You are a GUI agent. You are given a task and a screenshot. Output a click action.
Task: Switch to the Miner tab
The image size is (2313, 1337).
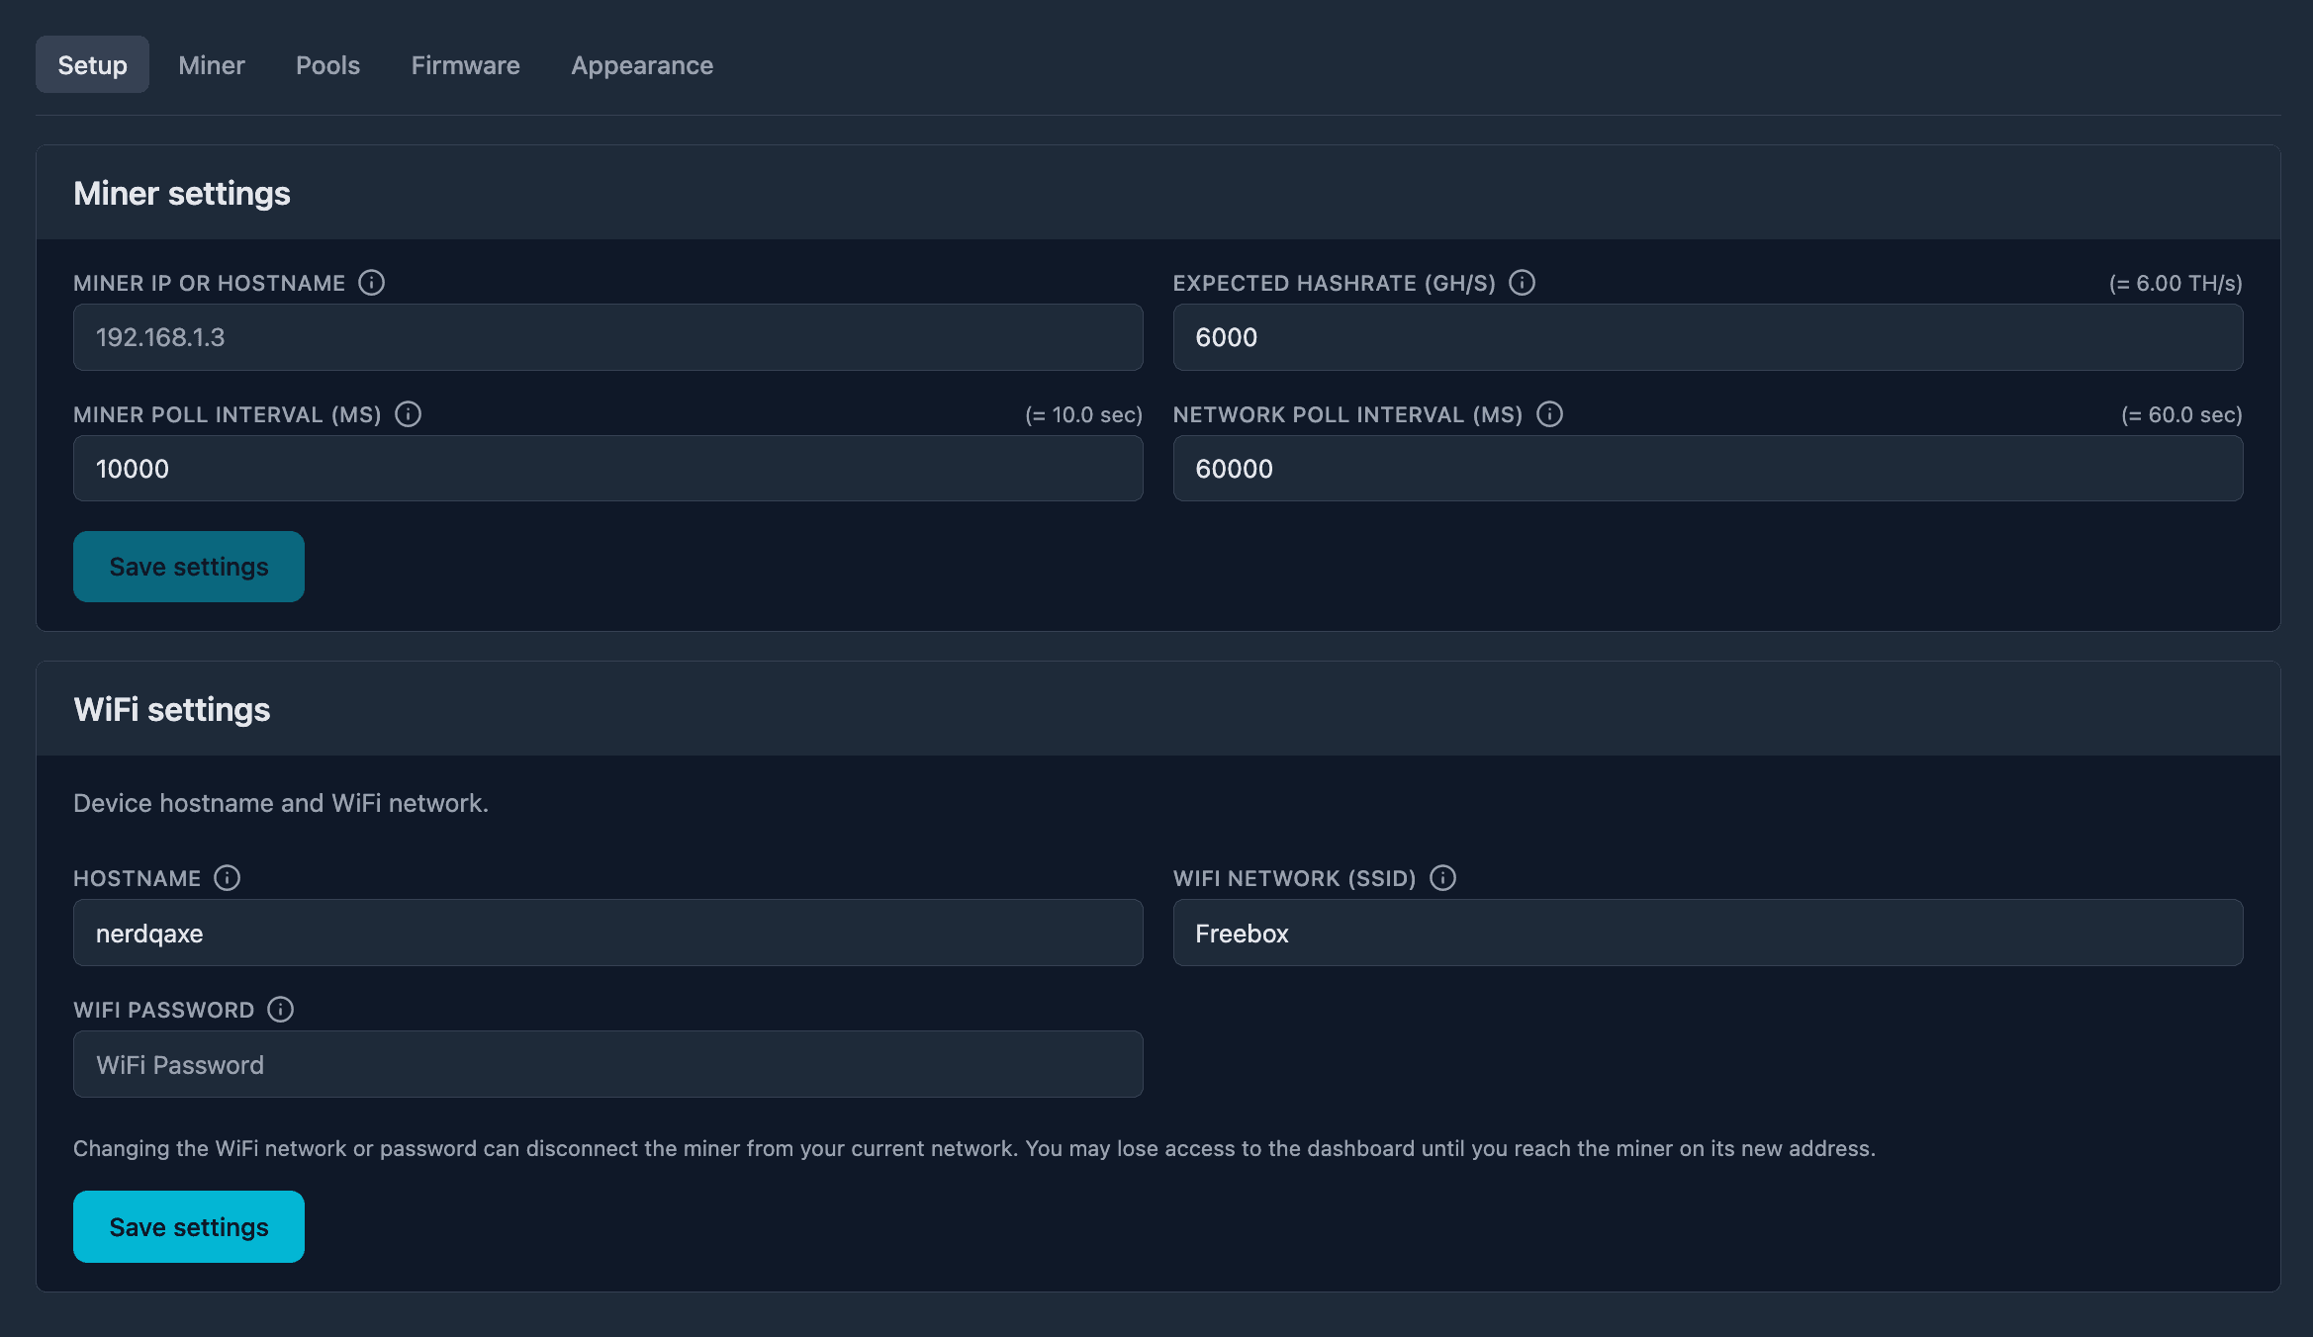(212, 64)
